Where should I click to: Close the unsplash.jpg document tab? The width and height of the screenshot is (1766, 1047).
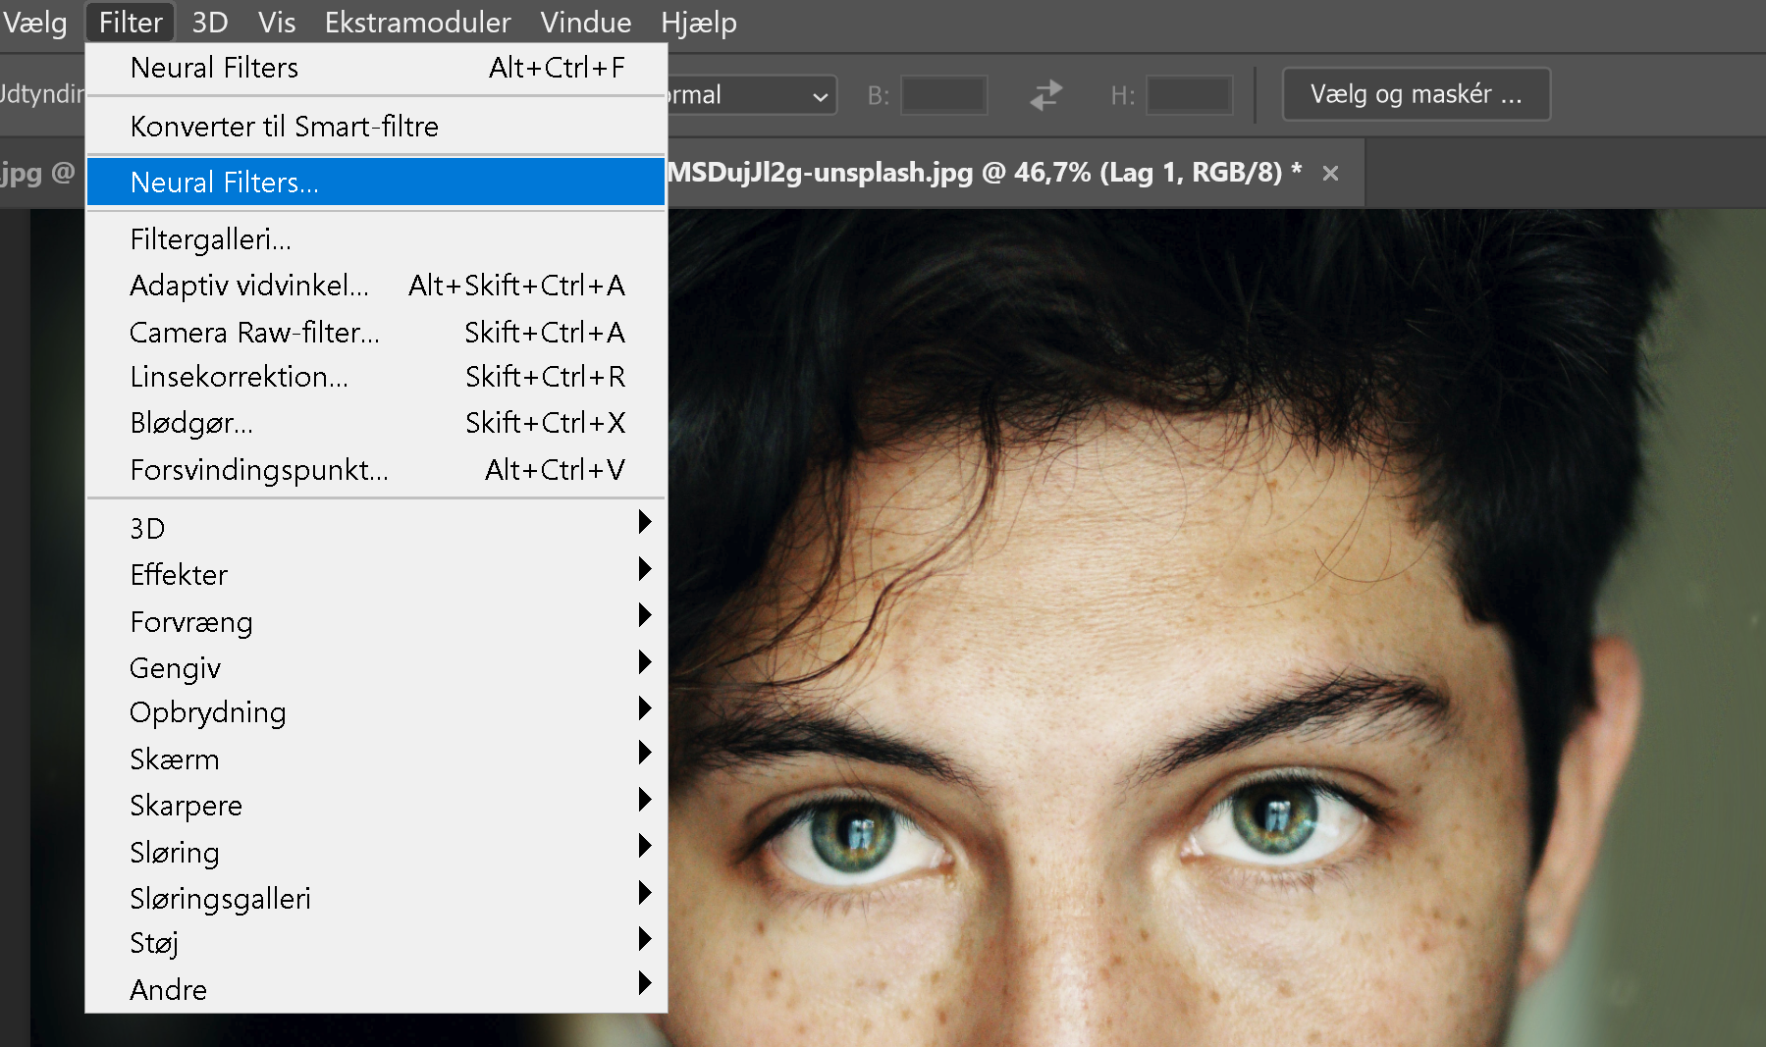[1330, 173]
